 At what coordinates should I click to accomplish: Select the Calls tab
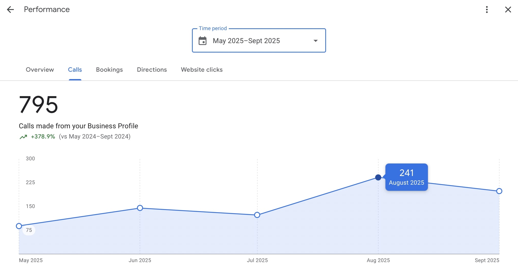[x=75, y=70]
